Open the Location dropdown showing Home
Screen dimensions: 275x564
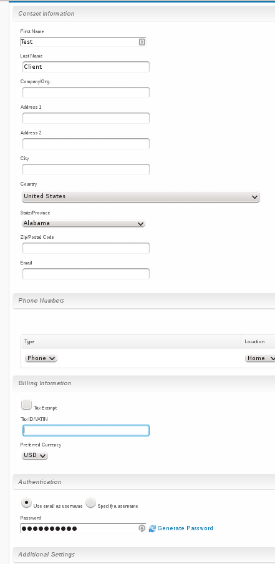tap(260, 358)
